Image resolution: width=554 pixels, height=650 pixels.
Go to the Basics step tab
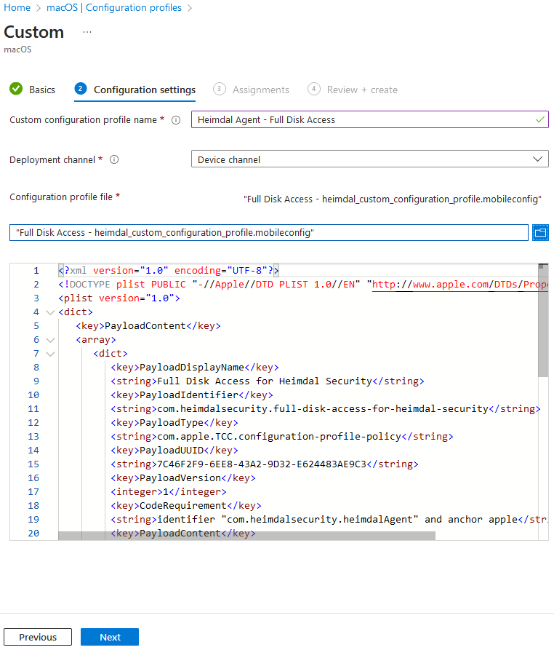tap(32, 90)
